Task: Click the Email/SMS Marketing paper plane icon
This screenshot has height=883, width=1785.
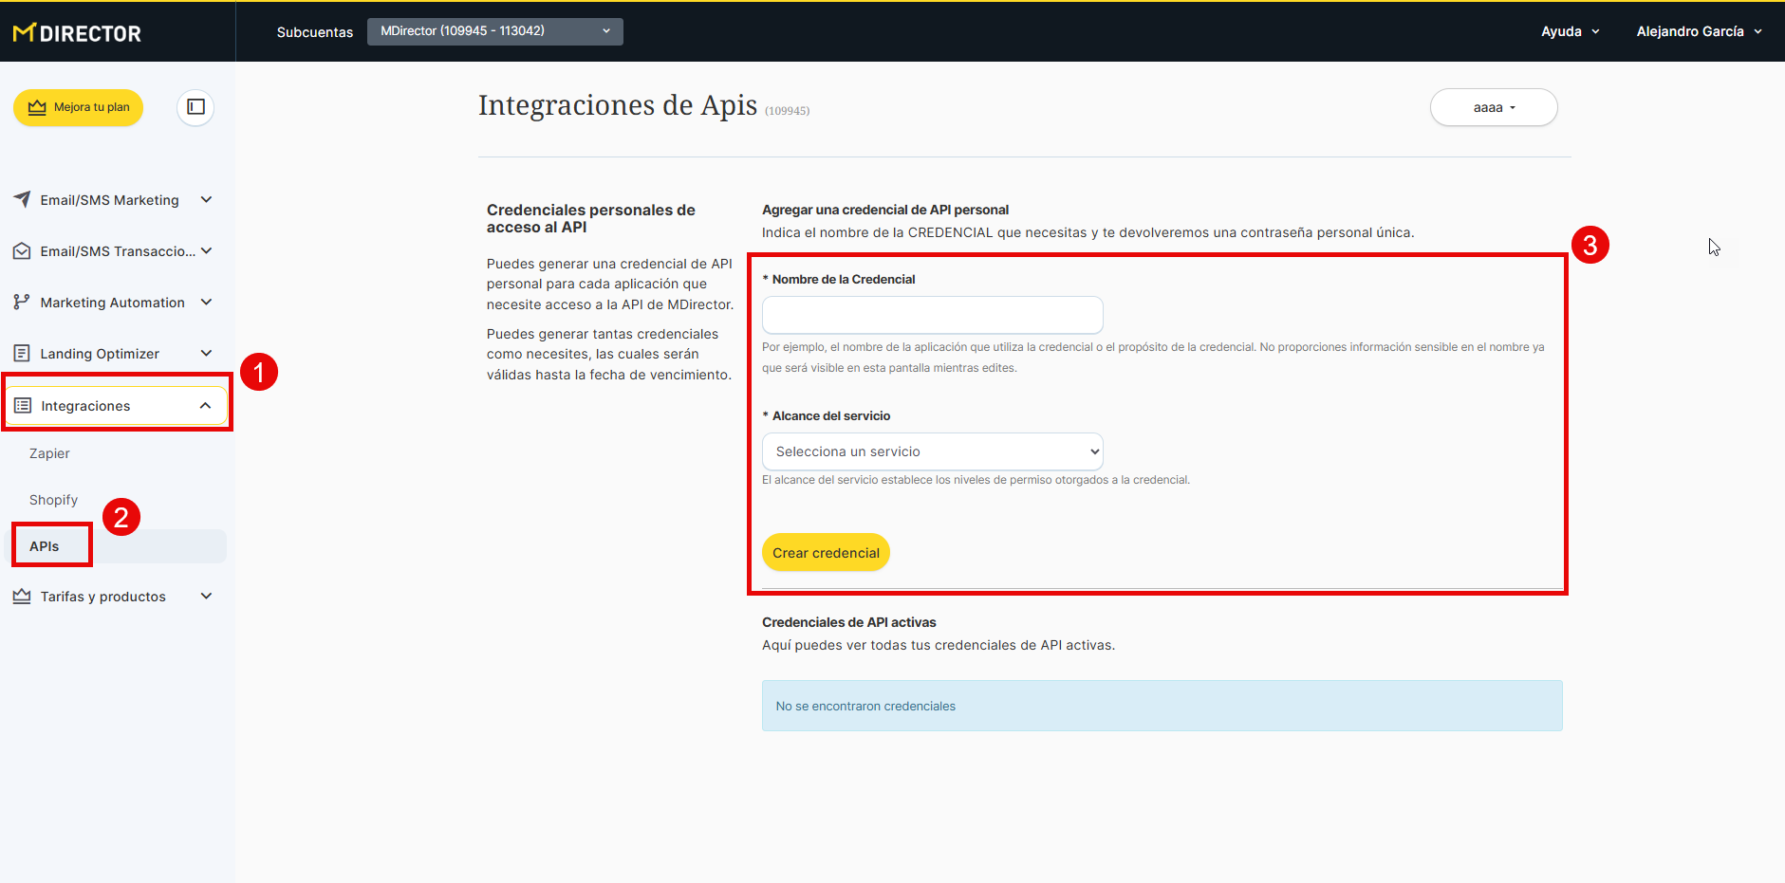Action: coord(22,199)
